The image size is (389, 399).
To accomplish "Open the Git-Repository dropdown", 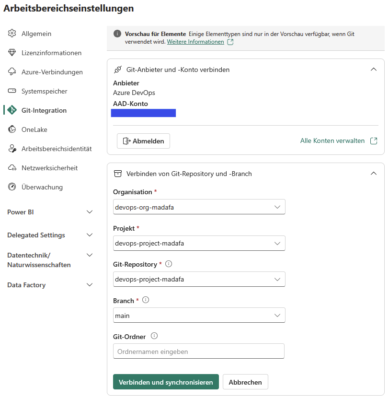I will pos(199,279).
